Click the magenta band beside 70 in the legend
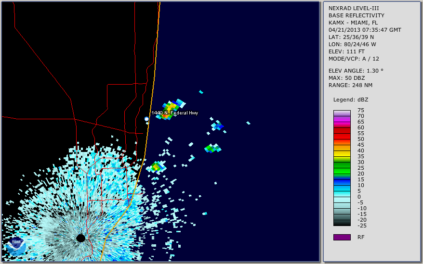This screenshot has height=264, width=423. click(x=342, y=119)
